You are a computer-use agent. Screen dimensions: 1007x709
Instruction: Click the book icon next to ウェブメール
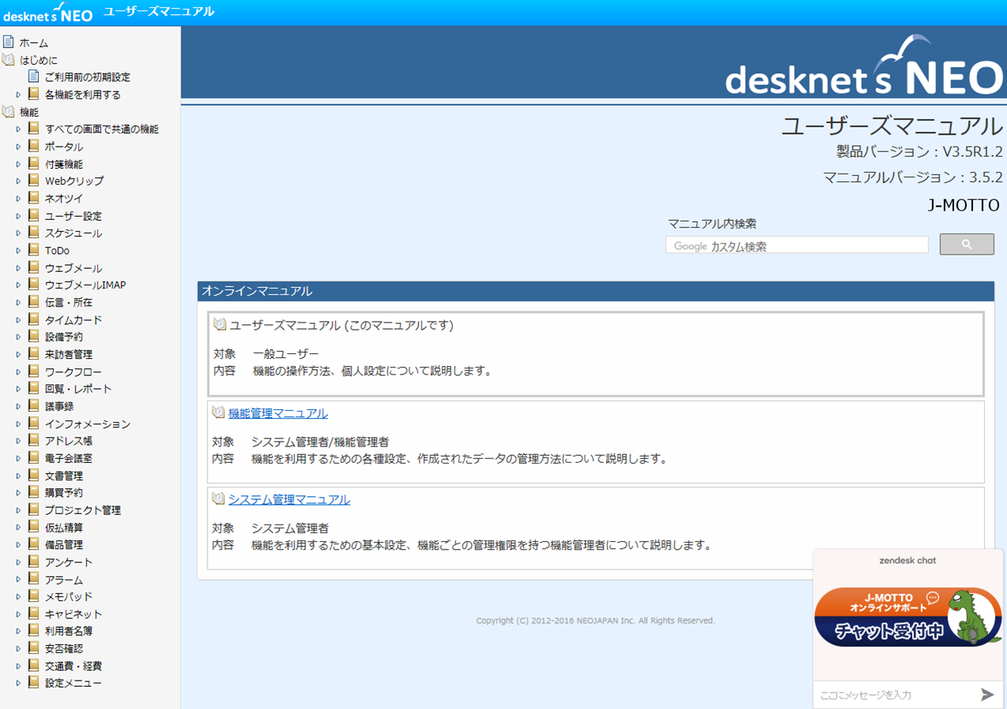point(33,267)
